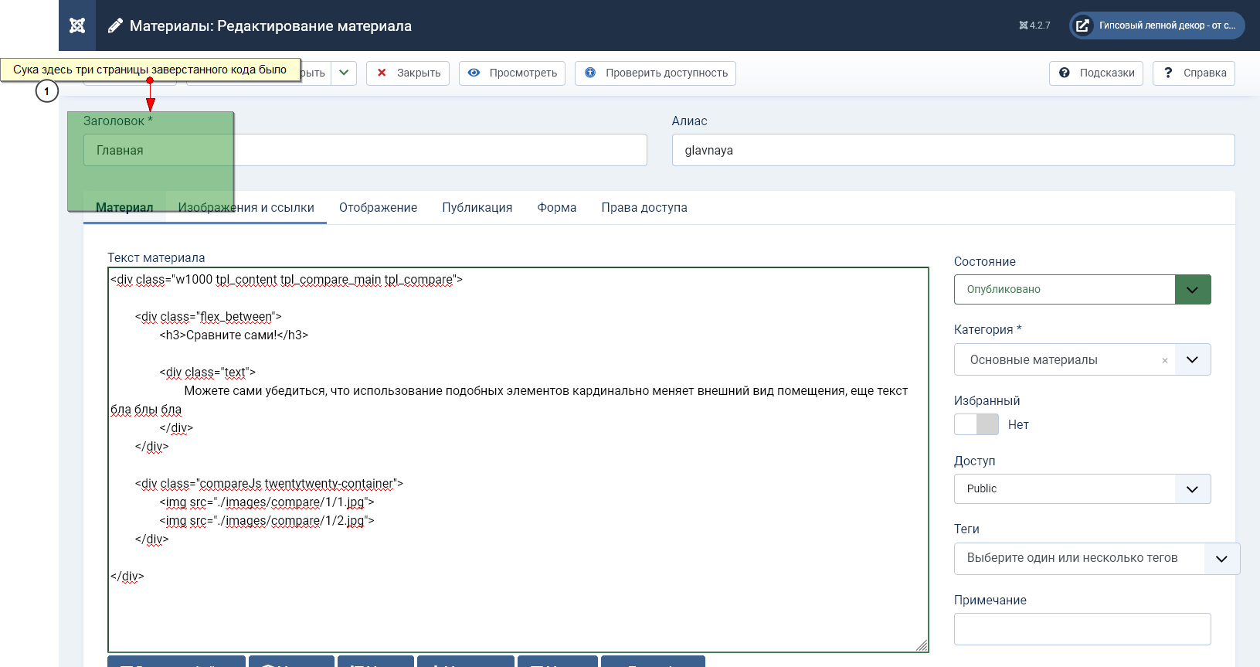Viewport: 1260px width, 667px height.
Task: Go to the Права доступа tab
Action: 644,208
